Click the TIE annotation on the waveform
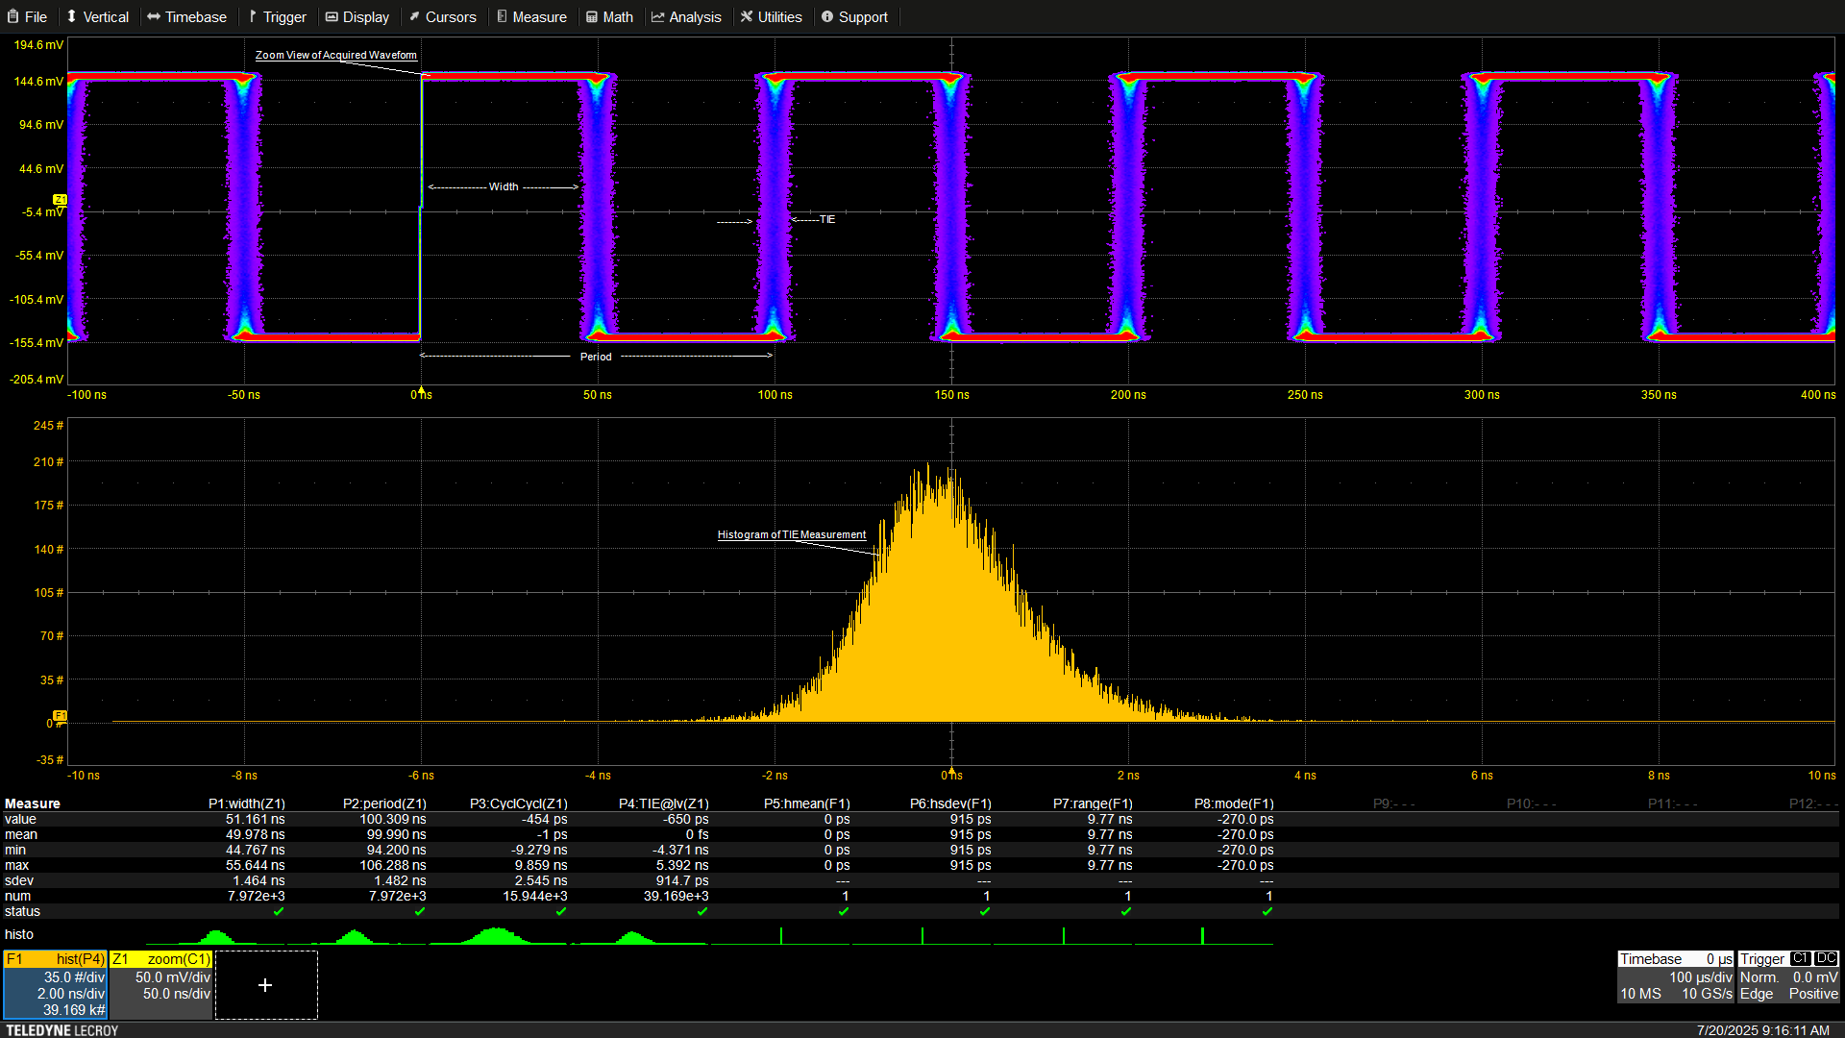 click(827, 219)
